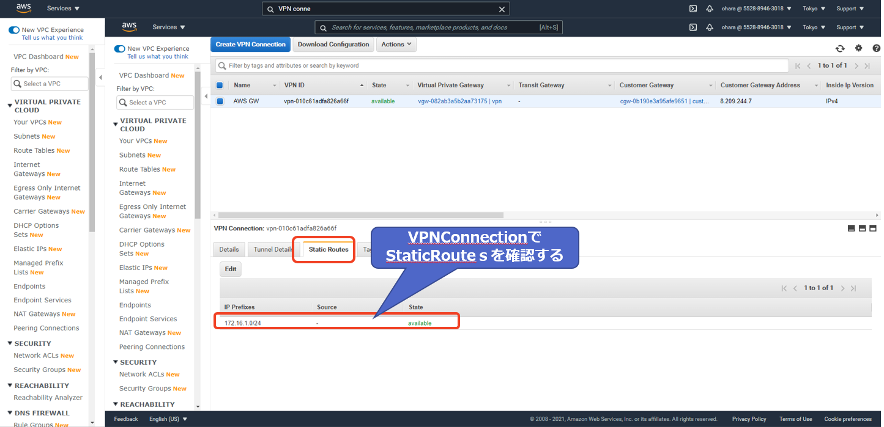Go to first page of VPN connections table
The width and height of the screenshot is (884, 427).
point(798,65)
